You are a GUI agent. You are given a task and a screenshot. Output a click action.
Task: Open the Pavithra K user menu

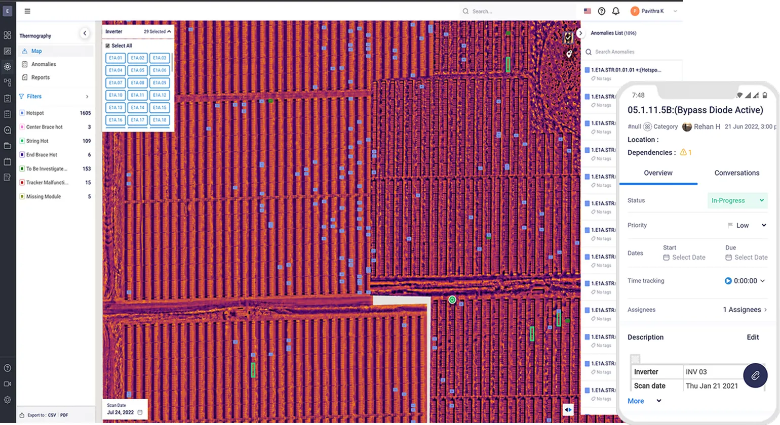click(654, 11)
